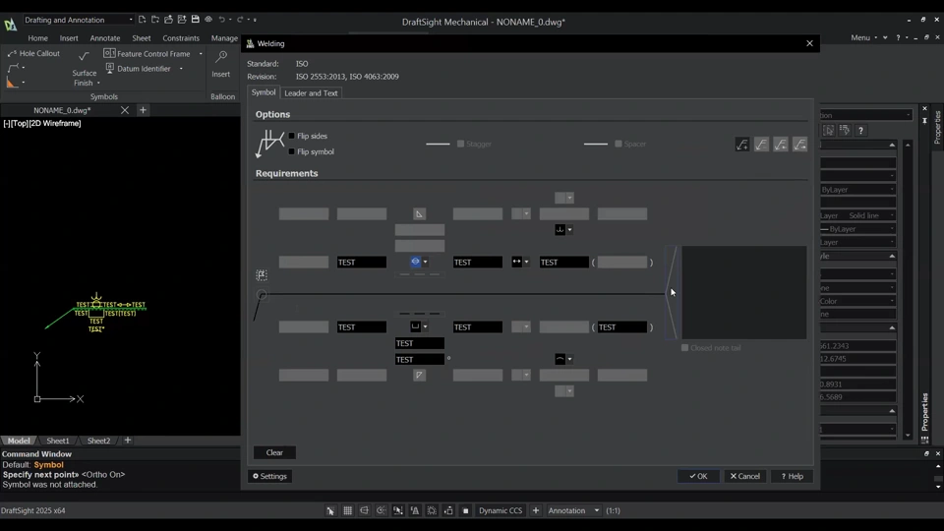Click the all-around weld circle icon
Image resolution: width=944 pixels, height=531 pixels.
pos(262,294)
